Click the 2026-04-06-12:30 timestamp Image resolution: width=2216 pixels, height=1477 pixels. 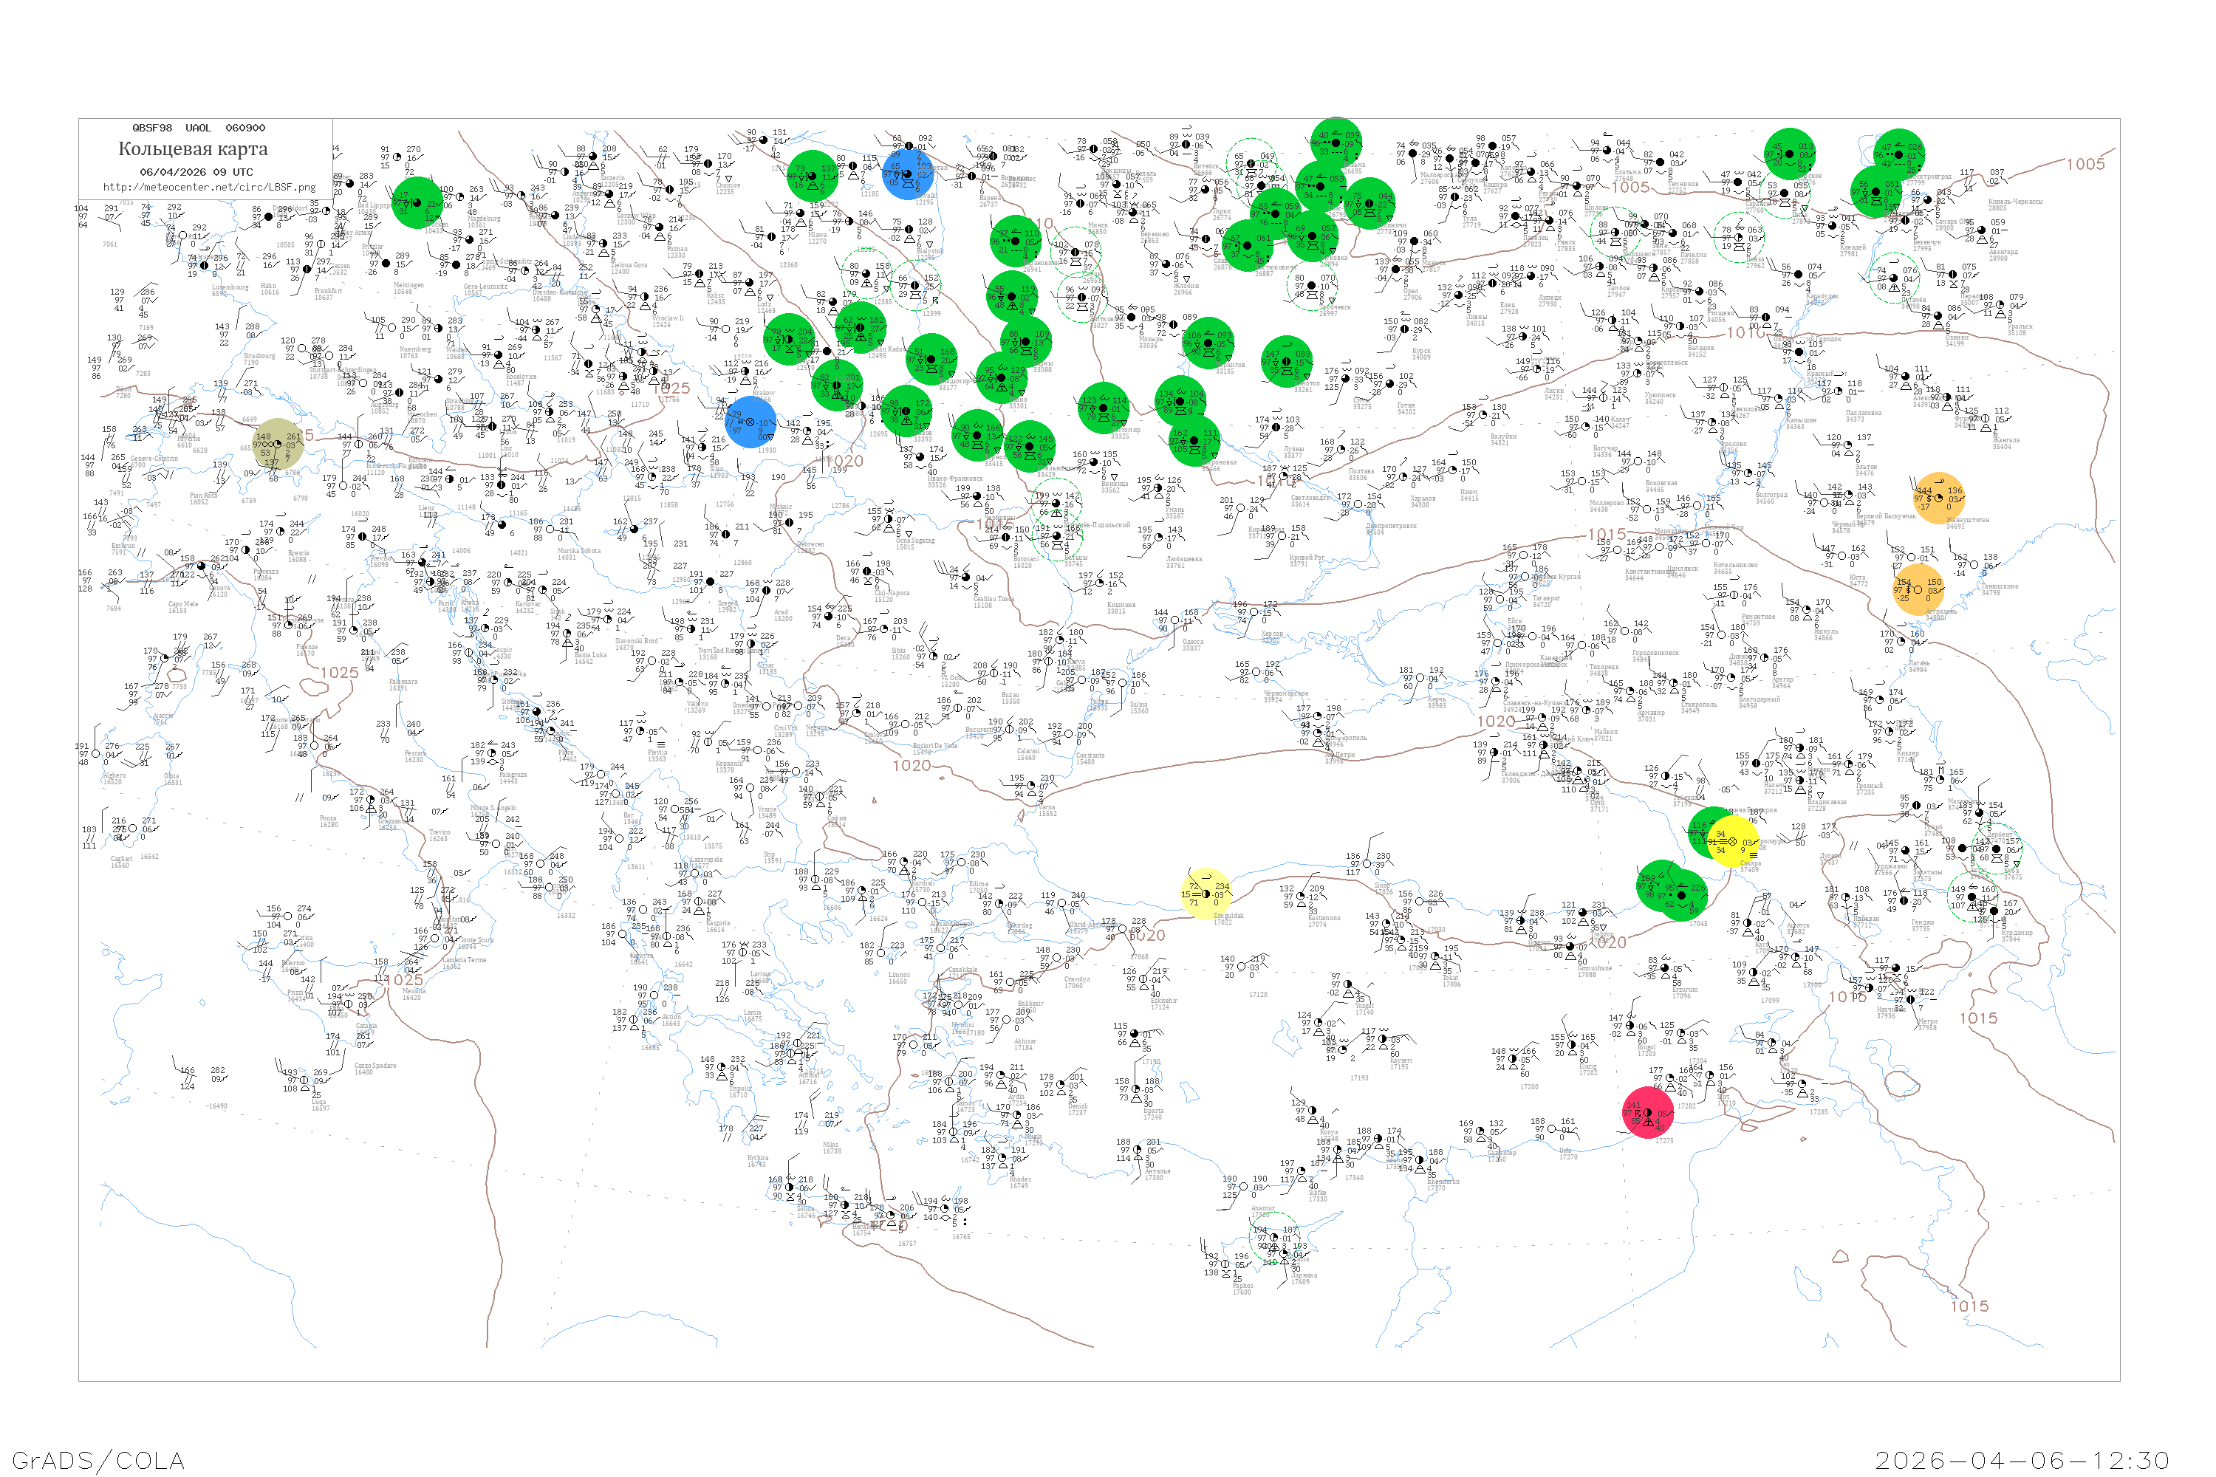click(x=2022, y=1460)
